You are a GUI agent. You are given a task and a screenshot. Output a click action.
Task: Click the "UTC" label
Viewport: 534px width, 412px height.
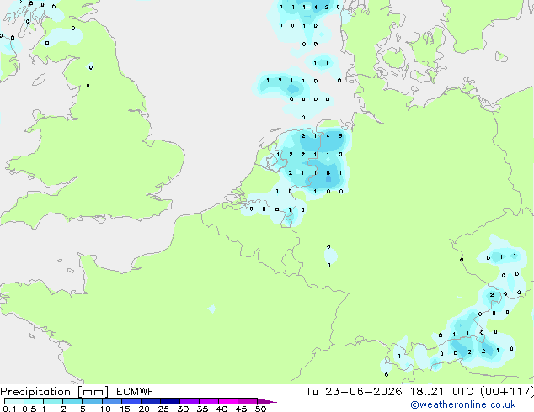[462, 392]
